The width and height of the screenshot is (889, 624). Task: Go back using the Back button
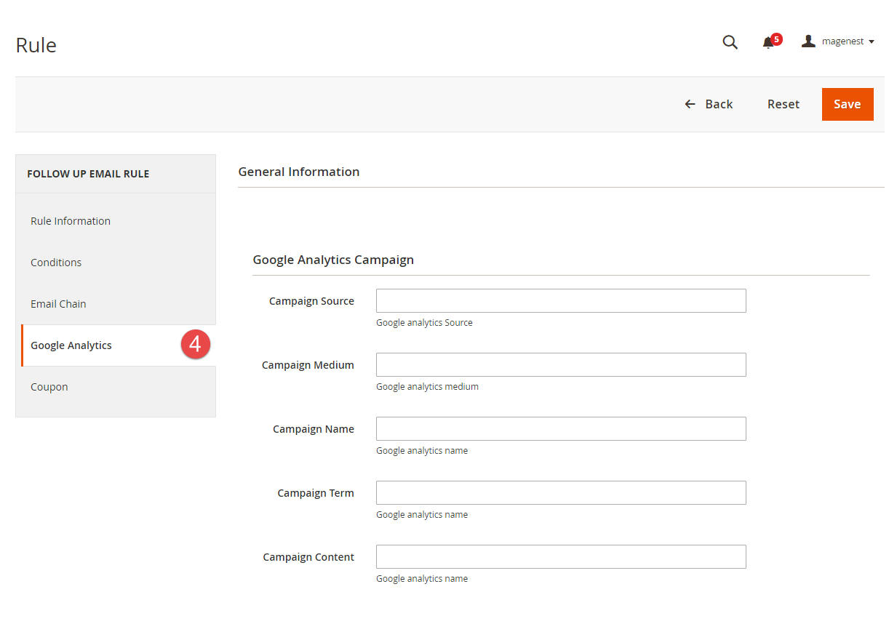click(709, 104)
